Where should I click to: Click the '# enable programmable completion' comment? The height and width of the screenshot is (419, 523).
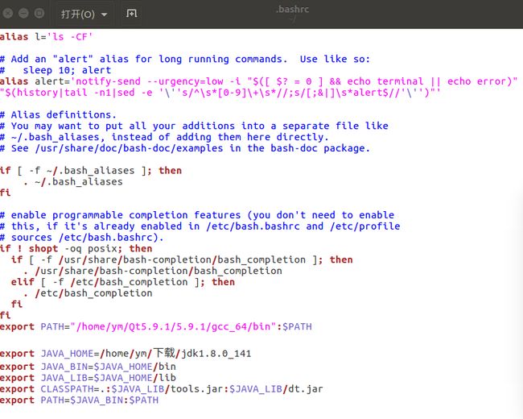[197, 215]
